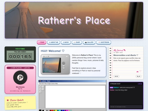Viewport: 148px width, 111px height.
Task: Pick the bright blue color swatch
Action: (x=63, y=110)
